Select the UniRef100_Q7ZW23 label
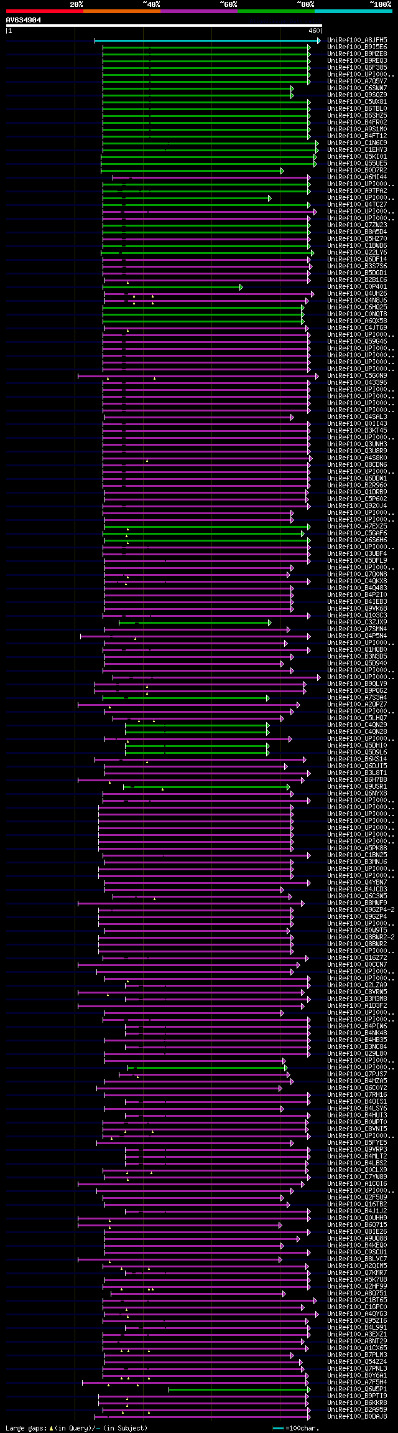 pos(357,225)
